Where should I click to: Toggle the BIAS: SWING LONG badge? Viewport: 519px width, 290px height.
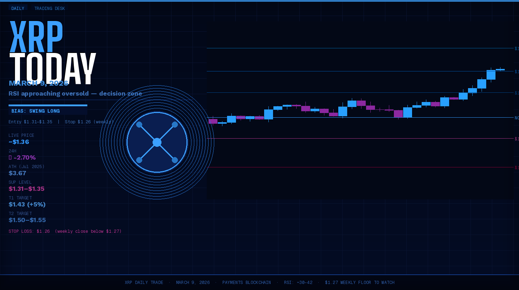36,111
